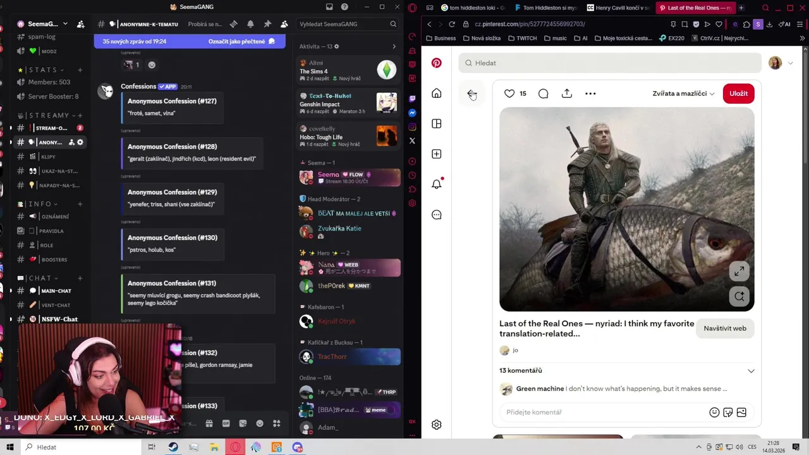Screen dimensions: 809x455
Task: Open Pinterest settings gear
Action: coord(436,425)
